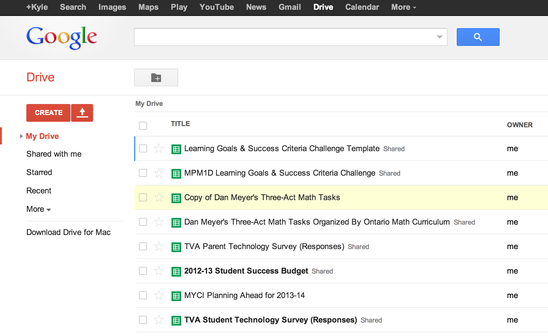Open the Starred view
The width and height of the screenshot is (548, 336).
point(39,172)
